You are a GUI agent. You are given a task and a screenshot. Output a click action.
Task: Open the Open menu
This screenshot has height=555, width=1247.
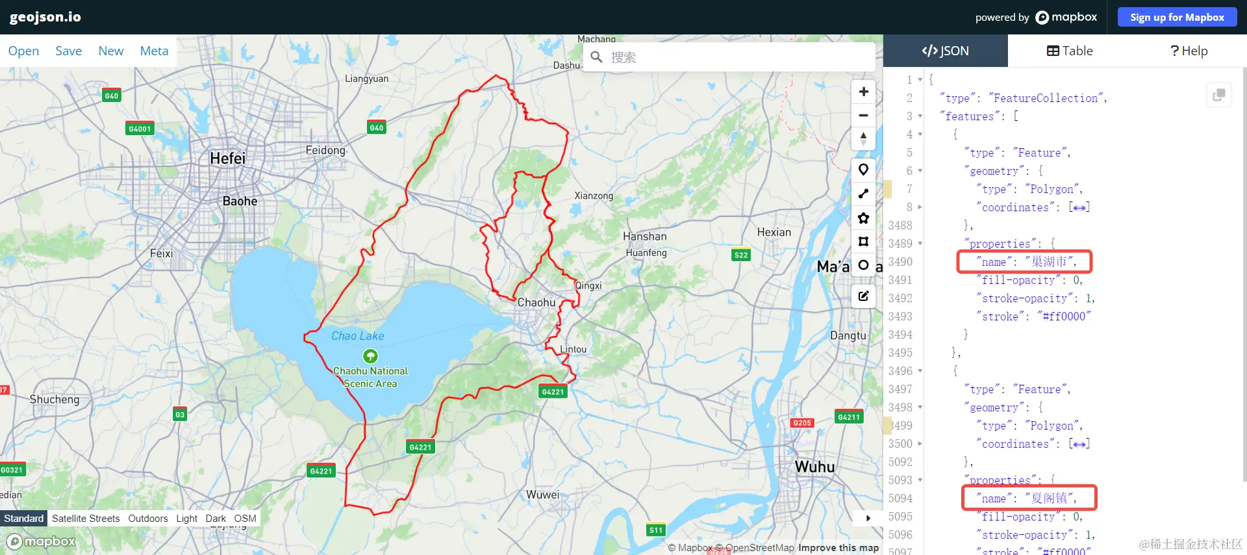23,51
